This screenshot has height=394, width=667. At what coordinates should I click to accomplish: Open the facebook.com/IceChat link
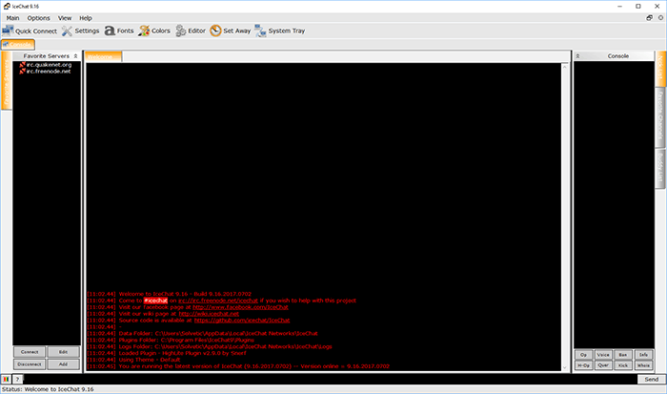240,307
